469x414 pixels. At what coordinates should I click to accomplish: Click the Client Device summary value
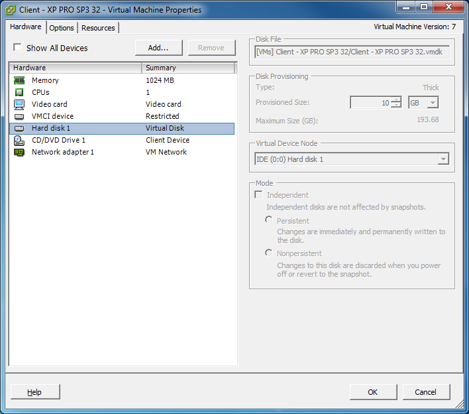168,140
